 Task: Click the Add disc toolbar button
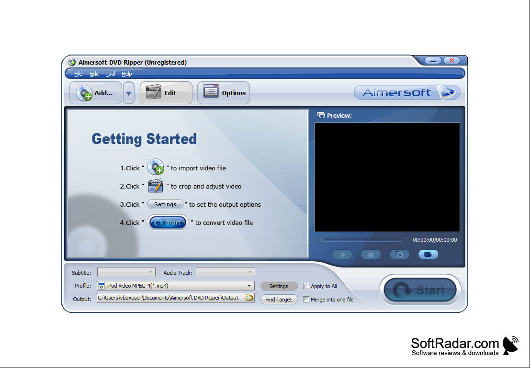(96, 93)
